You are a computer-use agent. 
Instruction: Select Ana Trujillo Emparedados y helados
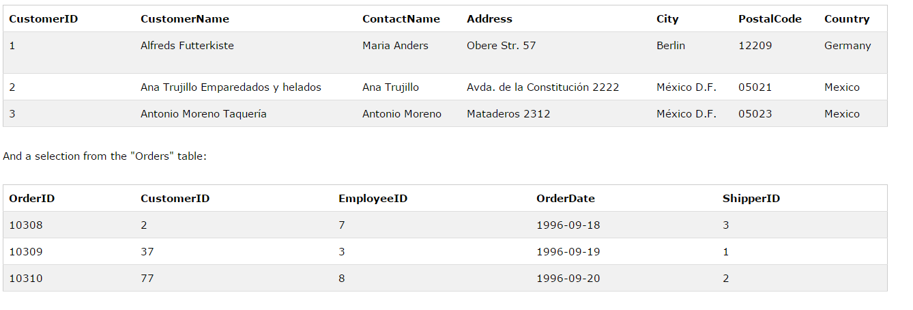coord(231,87)
